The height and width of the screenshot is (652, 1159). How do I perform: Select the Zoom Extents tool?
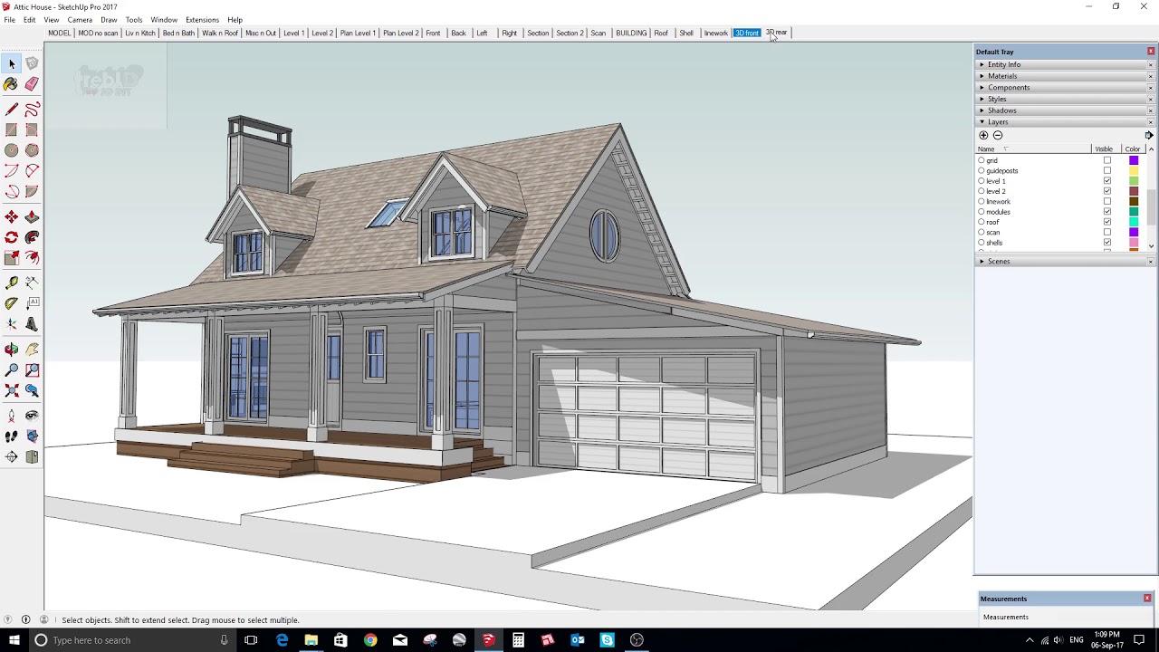(12, 390)
